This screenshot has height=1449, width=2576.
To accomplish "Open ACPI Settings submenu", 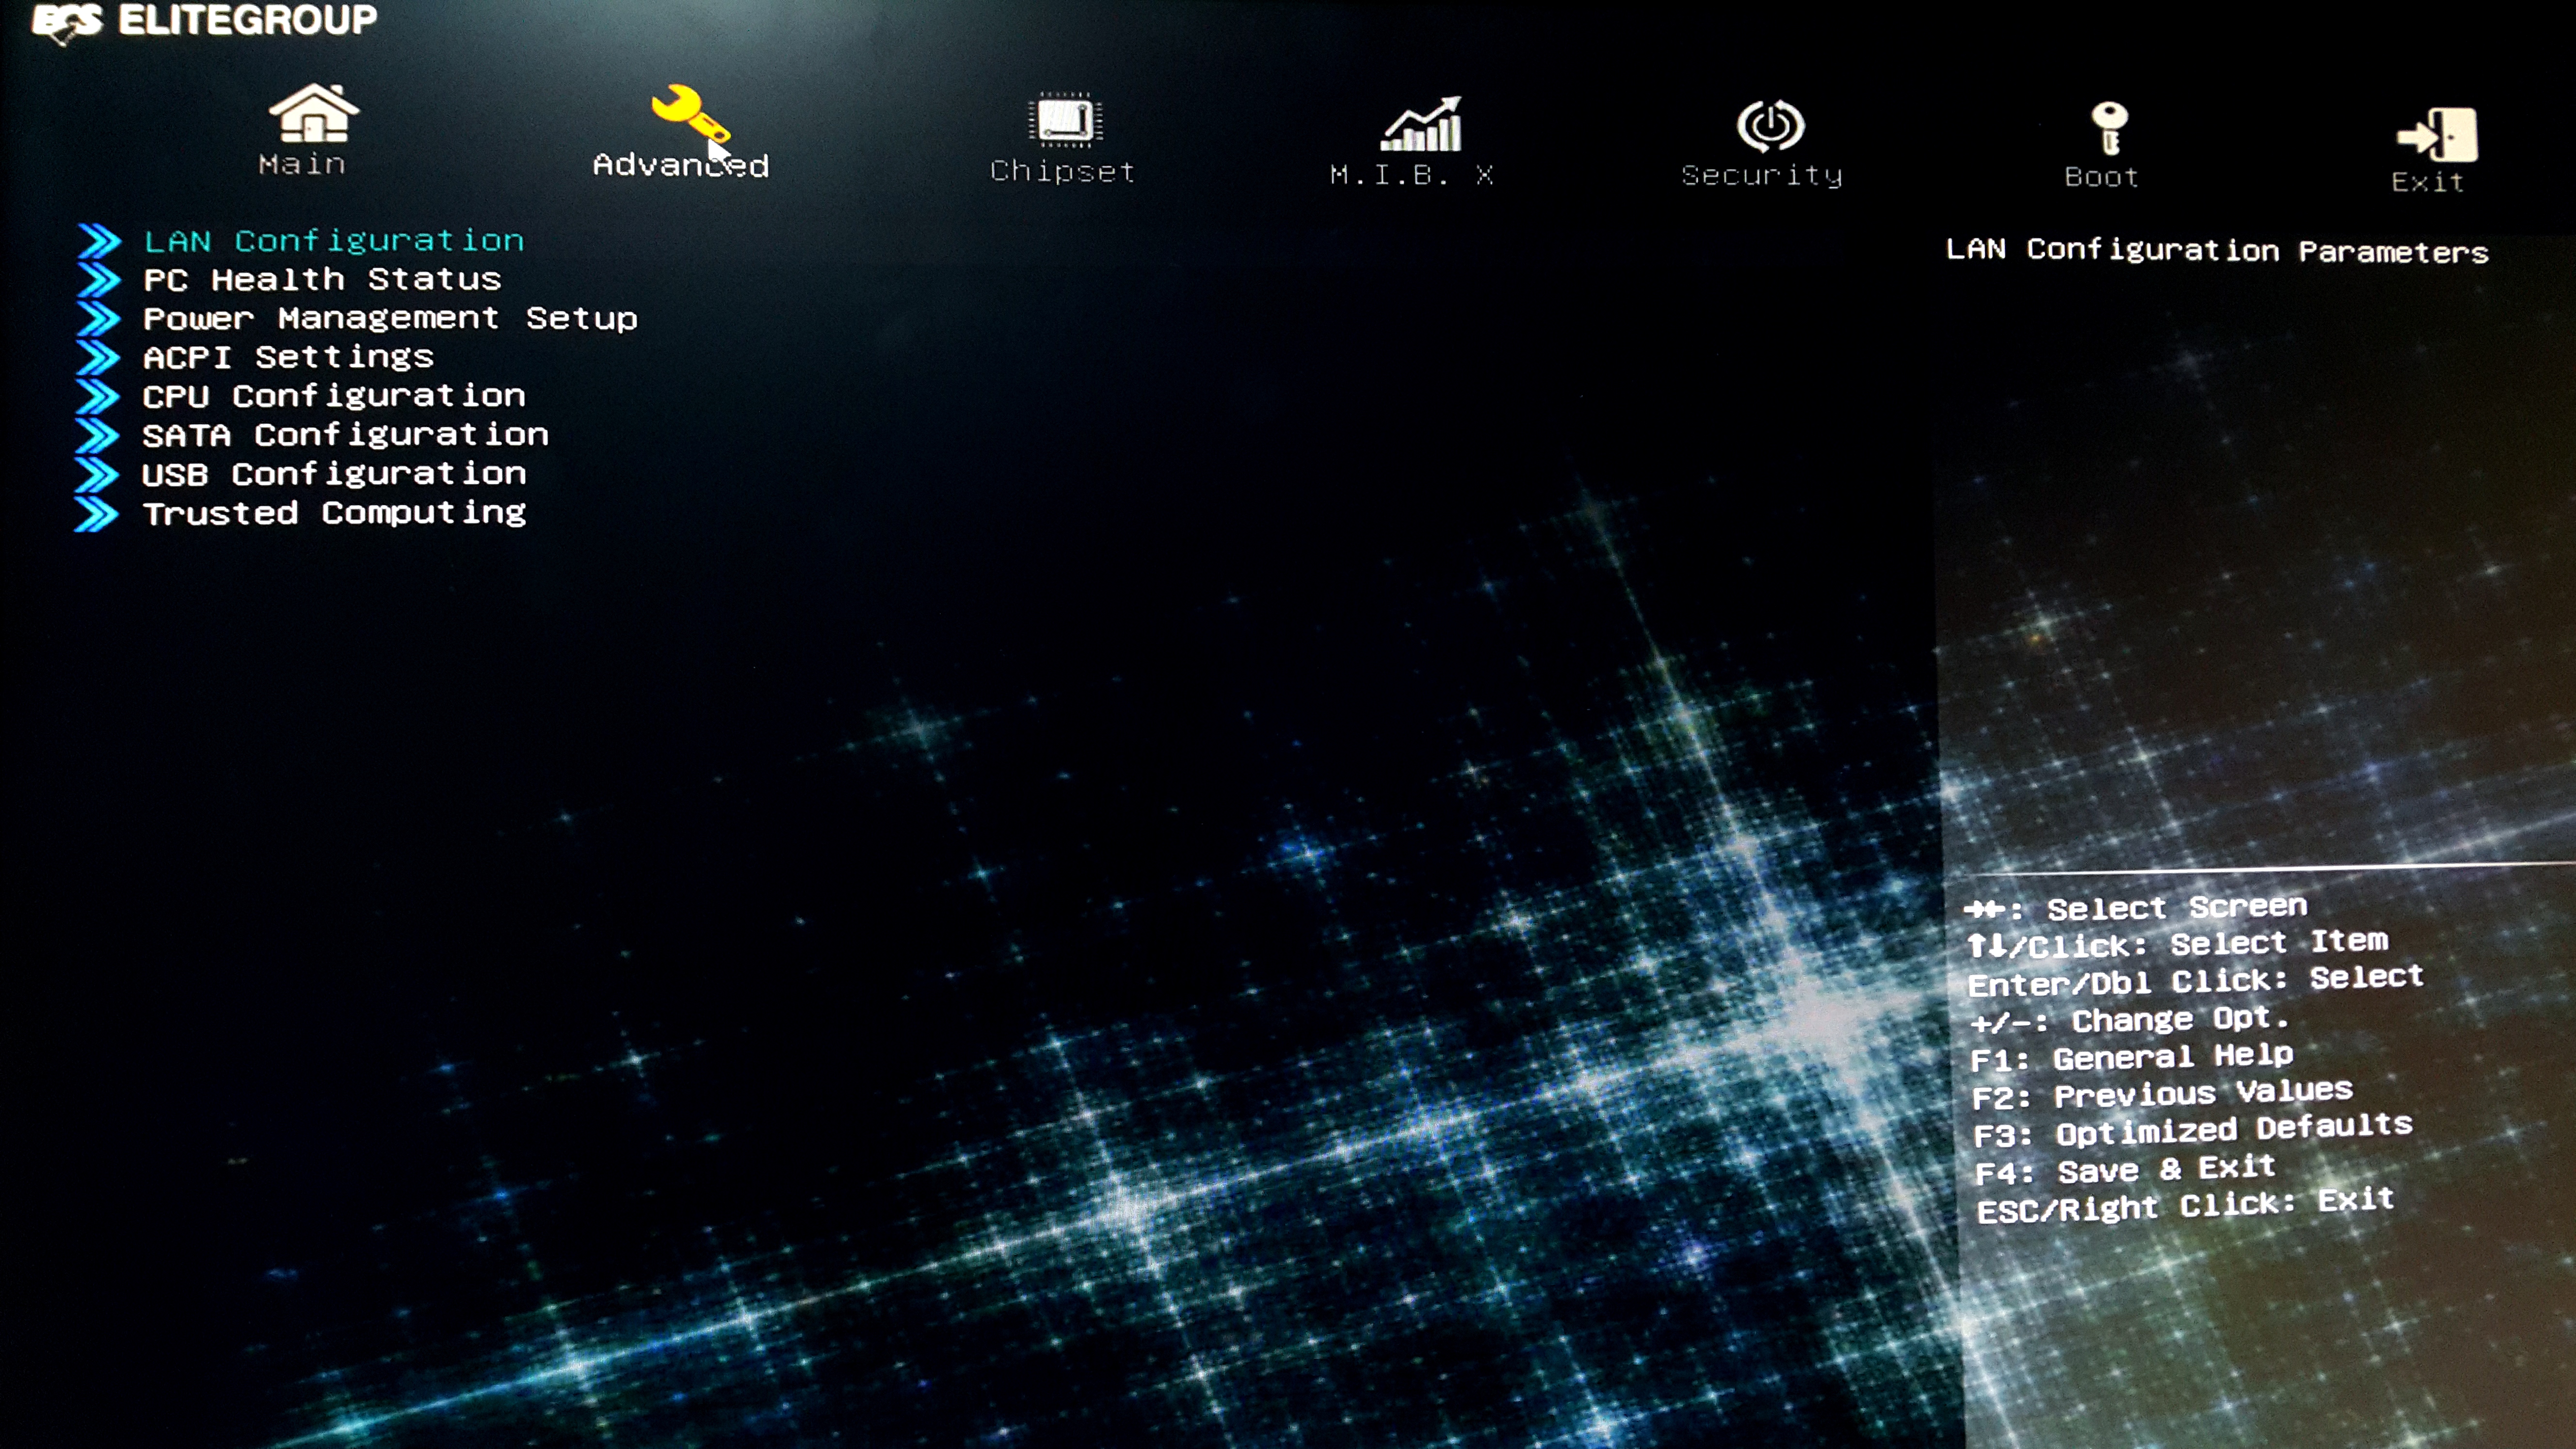I will pyautogui.click(x=288, y=358).
